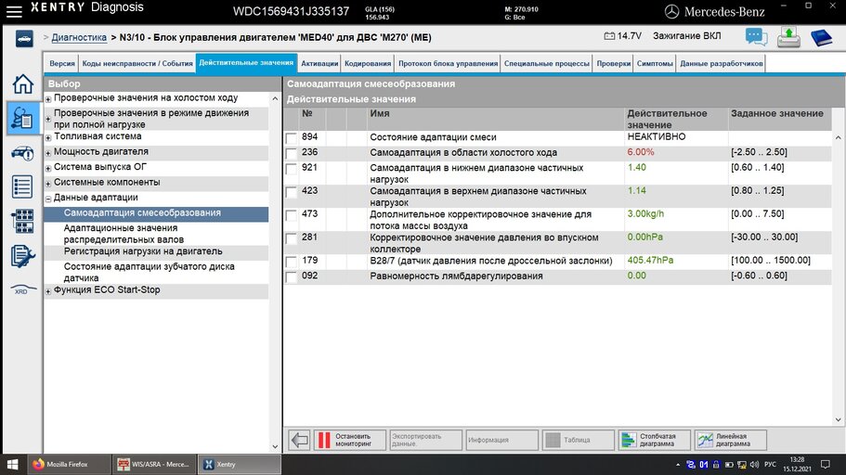Select Адаптационные значения распределительных валов
The height and width of the screenshot is (475, 846).
tap(156, 234)
